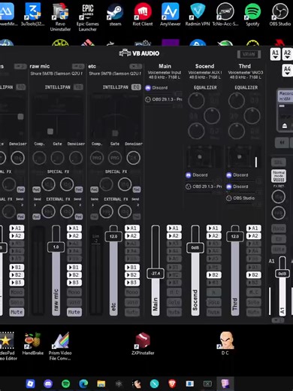
Task: Toggle B1 routing on raw mic strip
Action: click(x=74, y=267)
